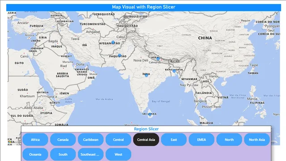The image size is (286, 161).
Task: Click the MALÁSIA country label
Action: [x=206, y=123]
